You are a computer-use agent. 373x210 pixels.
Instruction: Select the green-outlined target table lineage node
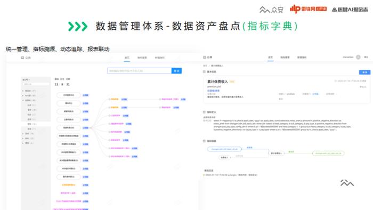point(328,154)
